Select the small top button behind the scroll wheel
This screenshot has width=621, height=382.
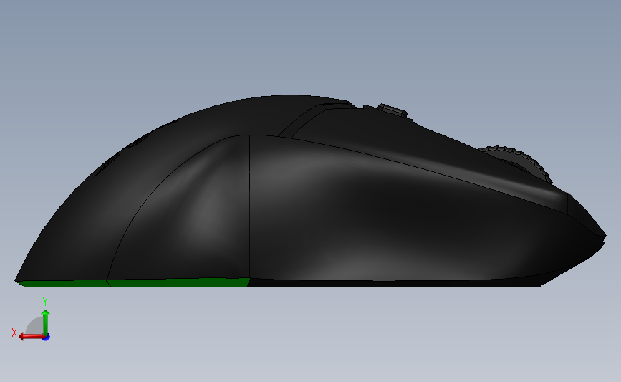(x=392, y=110)
